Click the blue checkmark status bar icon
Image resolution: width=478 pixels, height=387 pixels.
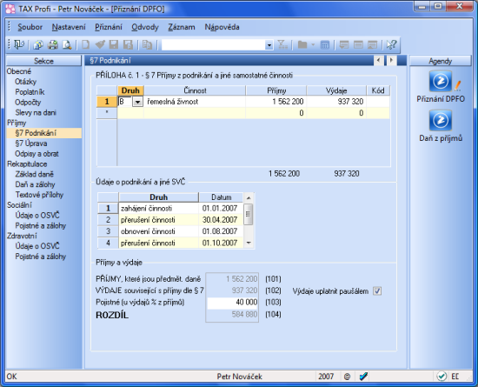pyautogui.click(x=363, y=377)
